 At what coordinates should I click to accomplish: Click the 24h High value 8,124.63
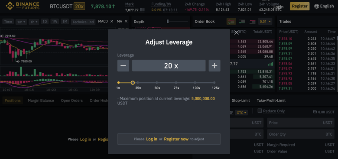click(222, 10)
